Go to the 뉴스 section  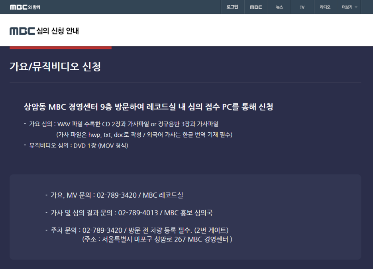(279, 7)
